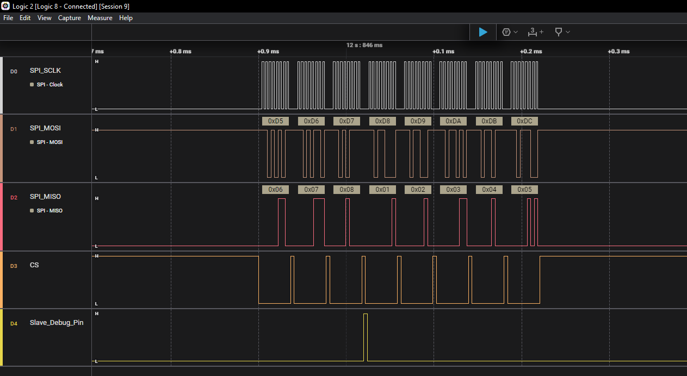Open dropdown arrow next to hexagon icon
Viewport: 687px width, 376px height.
pyautogui.click(x=516, y=32)
